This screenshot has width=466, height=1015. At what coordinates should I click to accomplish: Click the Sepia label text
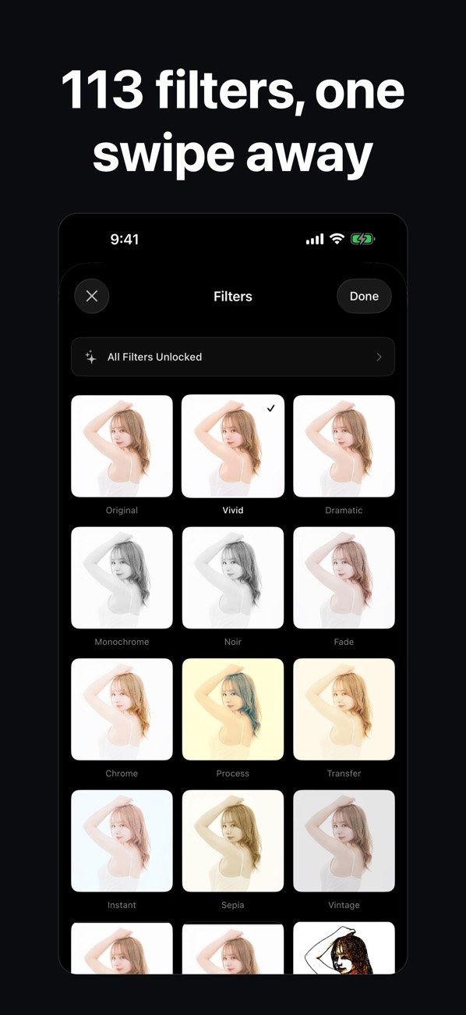(x=233, y=905)
